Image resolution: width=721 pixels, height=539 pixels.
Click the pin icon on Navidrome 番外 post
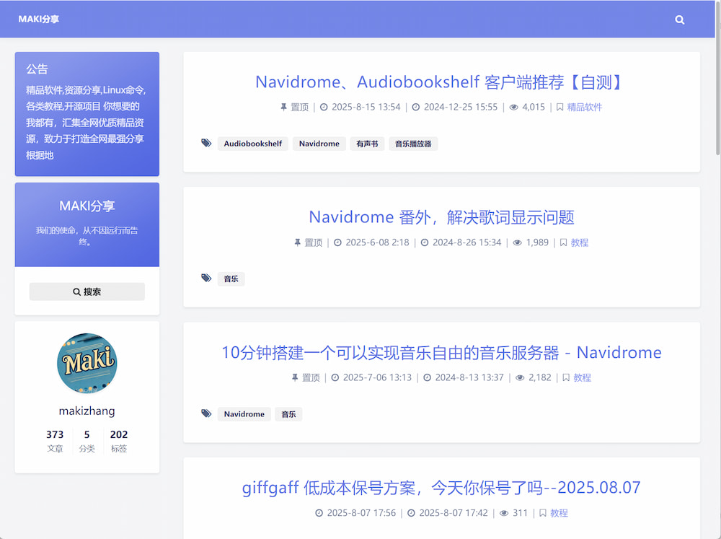point(297,243)
